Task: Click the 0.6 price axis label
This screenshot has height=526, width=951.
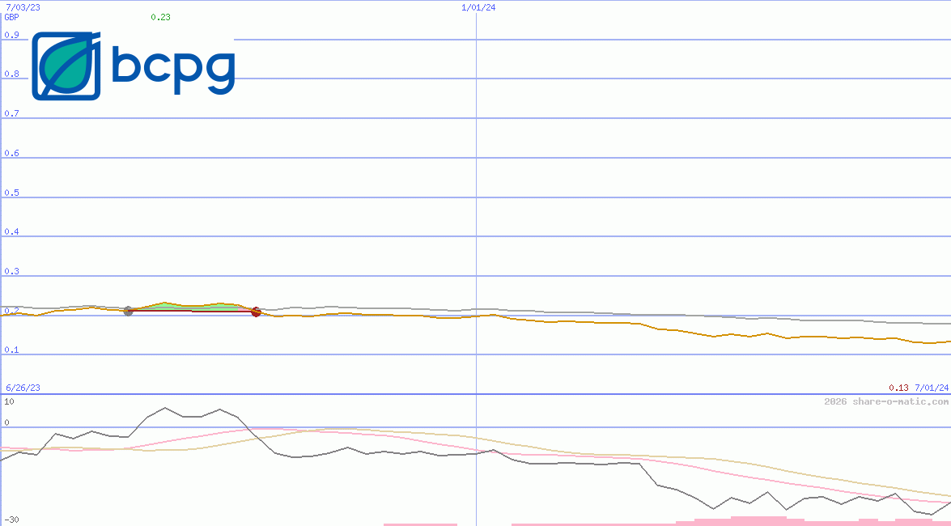Action: point(12,153)
